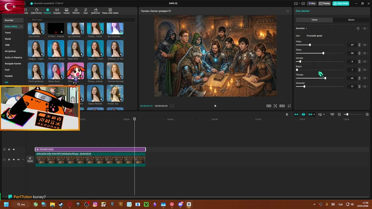Reset the Ayrıntılar effect settings
Image resolution: width=372 pixels, height=209 pixels.
point(358,28)
